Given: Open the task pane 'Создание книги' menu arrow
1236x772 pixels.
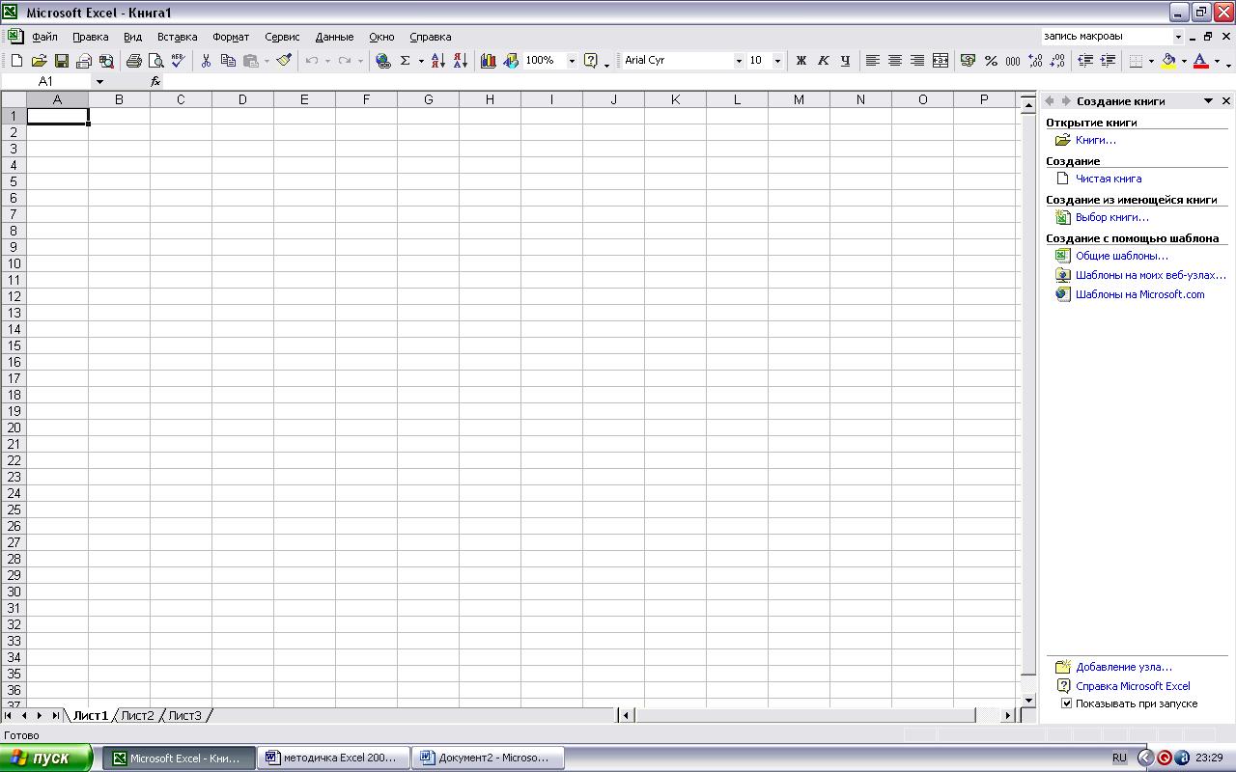Looking at the screenshot, I should click(1207, 100).
